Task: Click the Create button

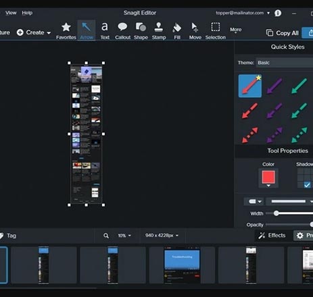Action: [34, 32]
